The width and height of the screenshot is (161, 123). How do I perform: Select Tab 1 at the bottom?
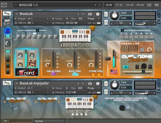(17, 121)
